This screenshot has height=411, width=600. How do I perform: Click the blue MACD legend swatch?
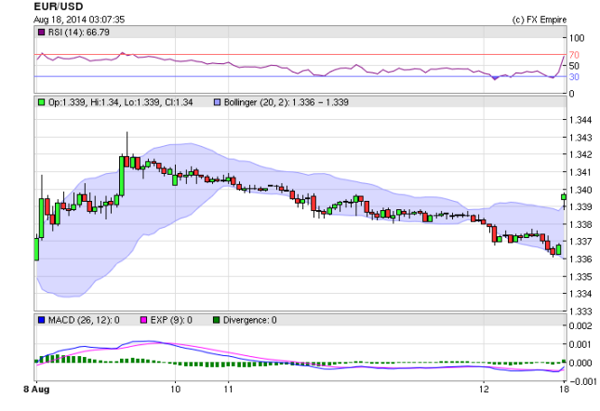[41, 320]
